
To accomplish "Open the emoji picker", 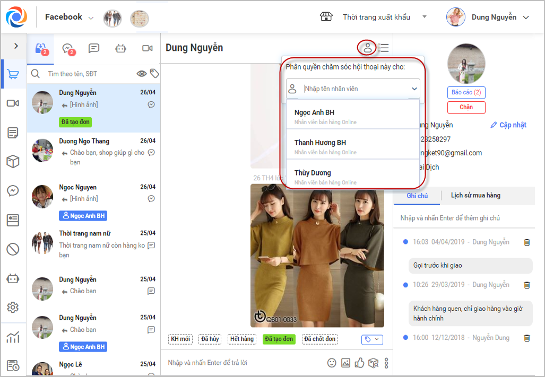I will [332, 363].
